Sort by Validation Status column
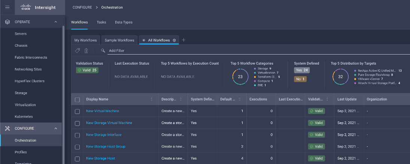Viewport: 410px width, 164px height. 327,99
